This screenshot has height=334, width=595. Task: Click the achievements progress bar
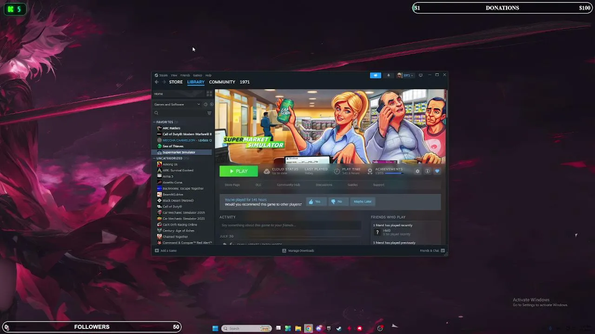[394, 173]
